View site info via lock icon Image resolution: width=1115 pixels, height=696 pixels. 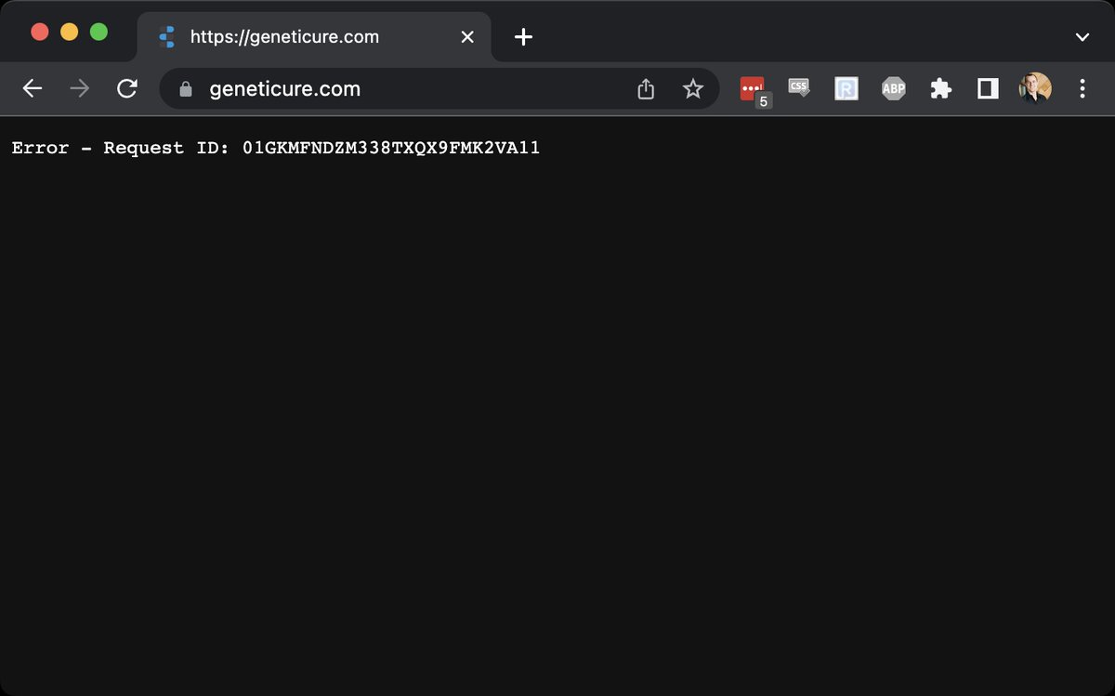click(185, 89)
